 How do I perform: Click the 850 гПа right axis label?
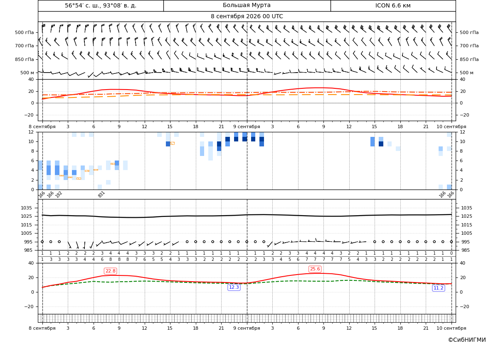[469, 59]
